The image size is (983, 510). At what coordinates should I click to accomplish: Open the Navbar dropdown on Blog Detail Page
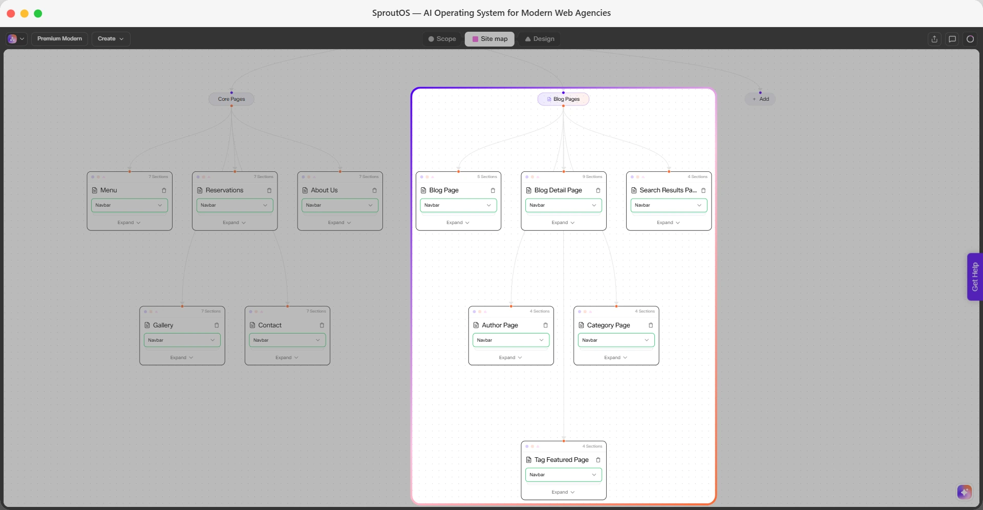click(x=564, y=205)
